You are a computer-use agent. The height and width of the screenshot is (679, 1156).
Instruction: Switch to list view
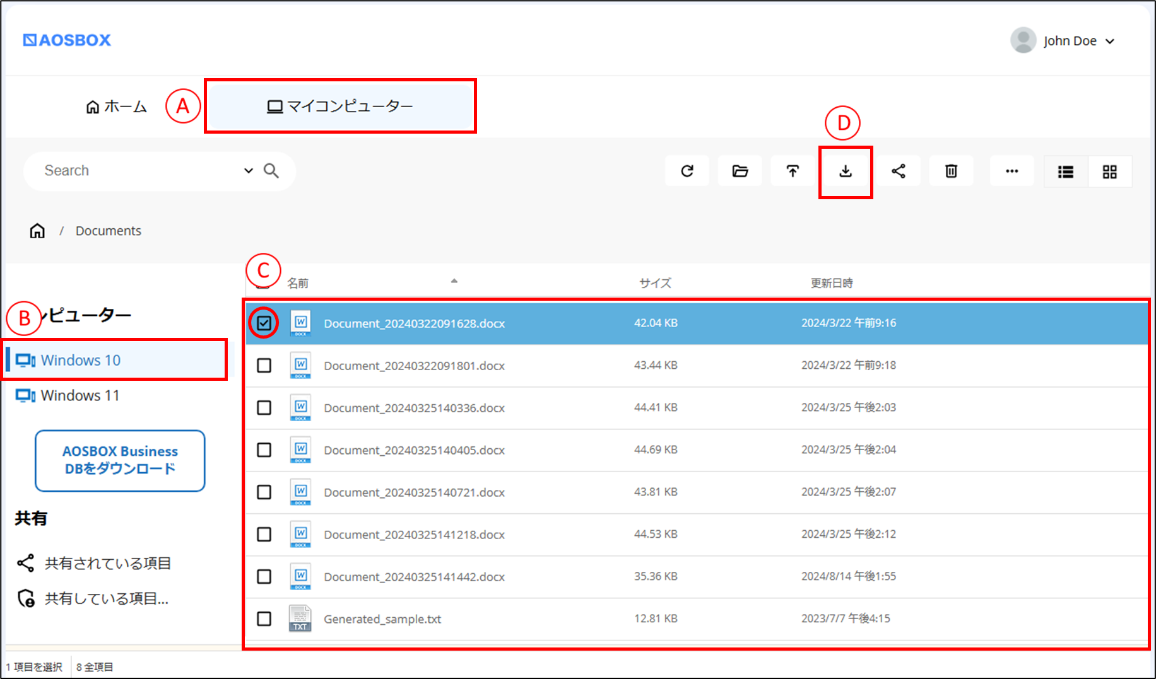pos(1066,171)
